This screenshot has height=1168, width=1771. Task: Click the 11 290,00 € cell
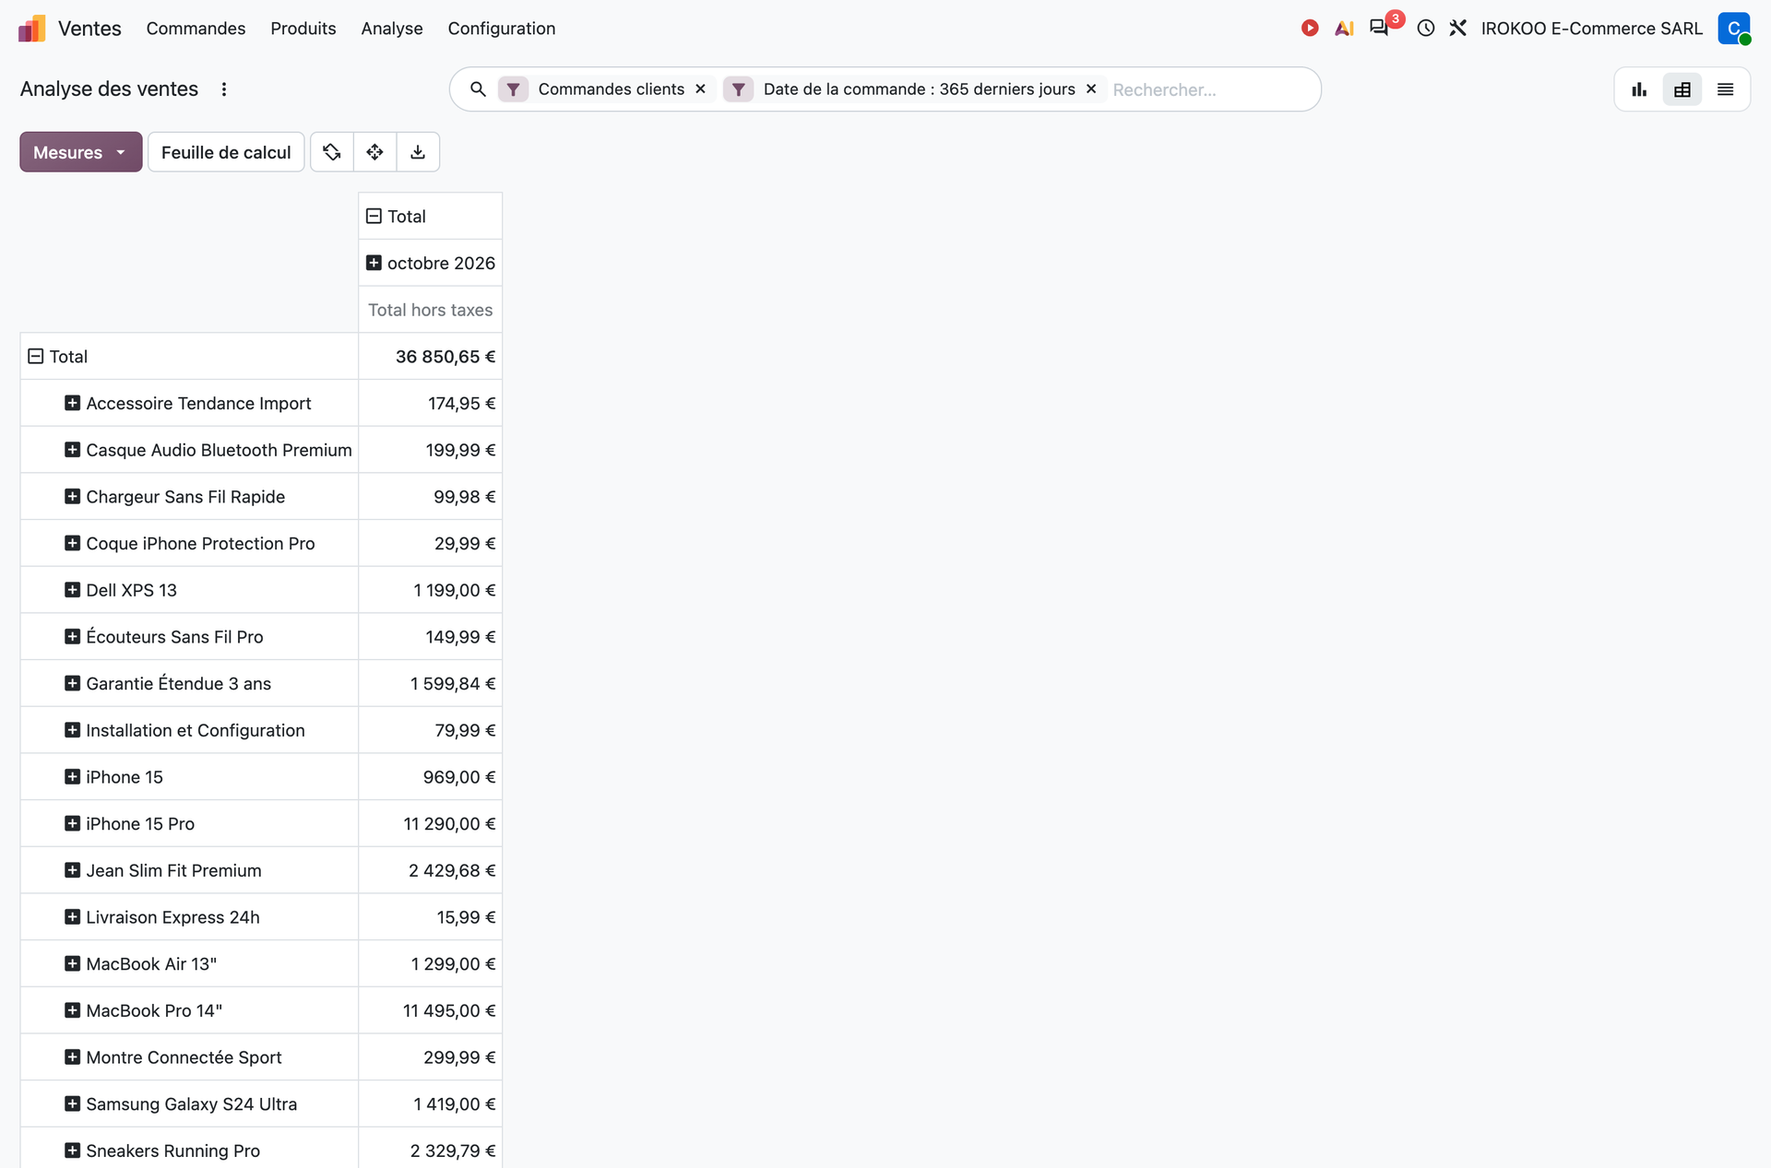coord(431,824)
